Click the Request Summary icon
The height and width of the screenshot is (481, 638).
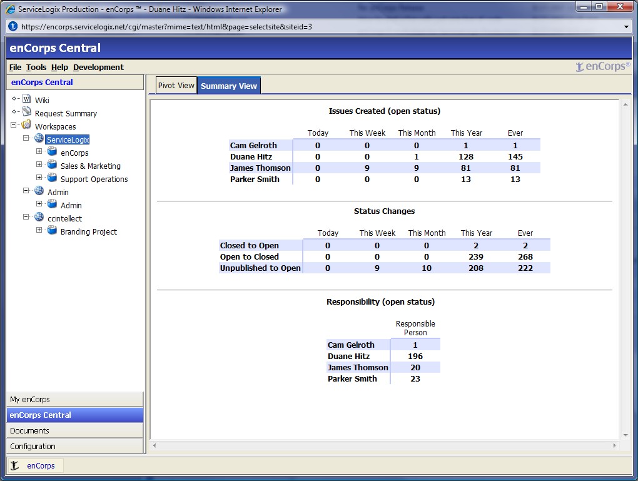pyautogui.click(x=27, y=112)
